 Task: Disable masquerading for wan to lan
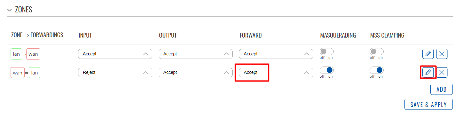(327, 70)
